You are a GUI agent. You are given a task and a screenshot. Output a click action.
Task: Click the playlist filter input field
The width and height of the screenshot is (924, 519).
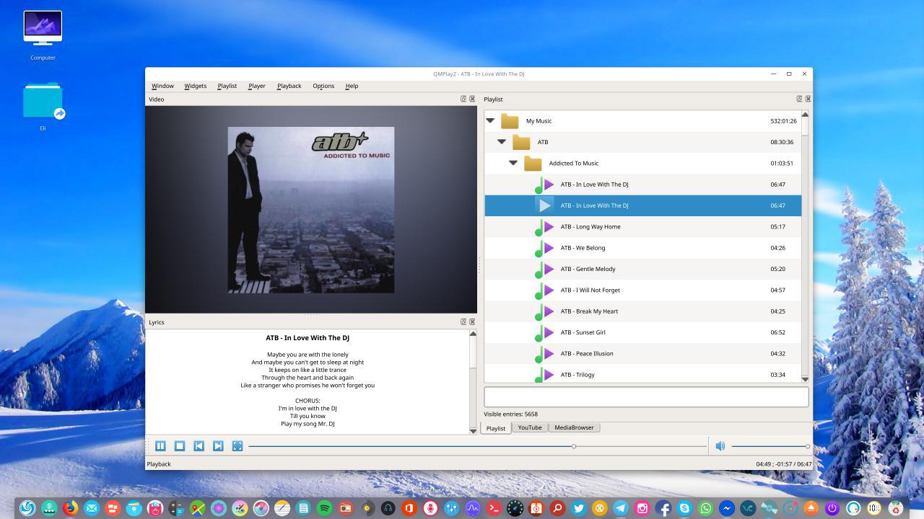pos(646,396)
